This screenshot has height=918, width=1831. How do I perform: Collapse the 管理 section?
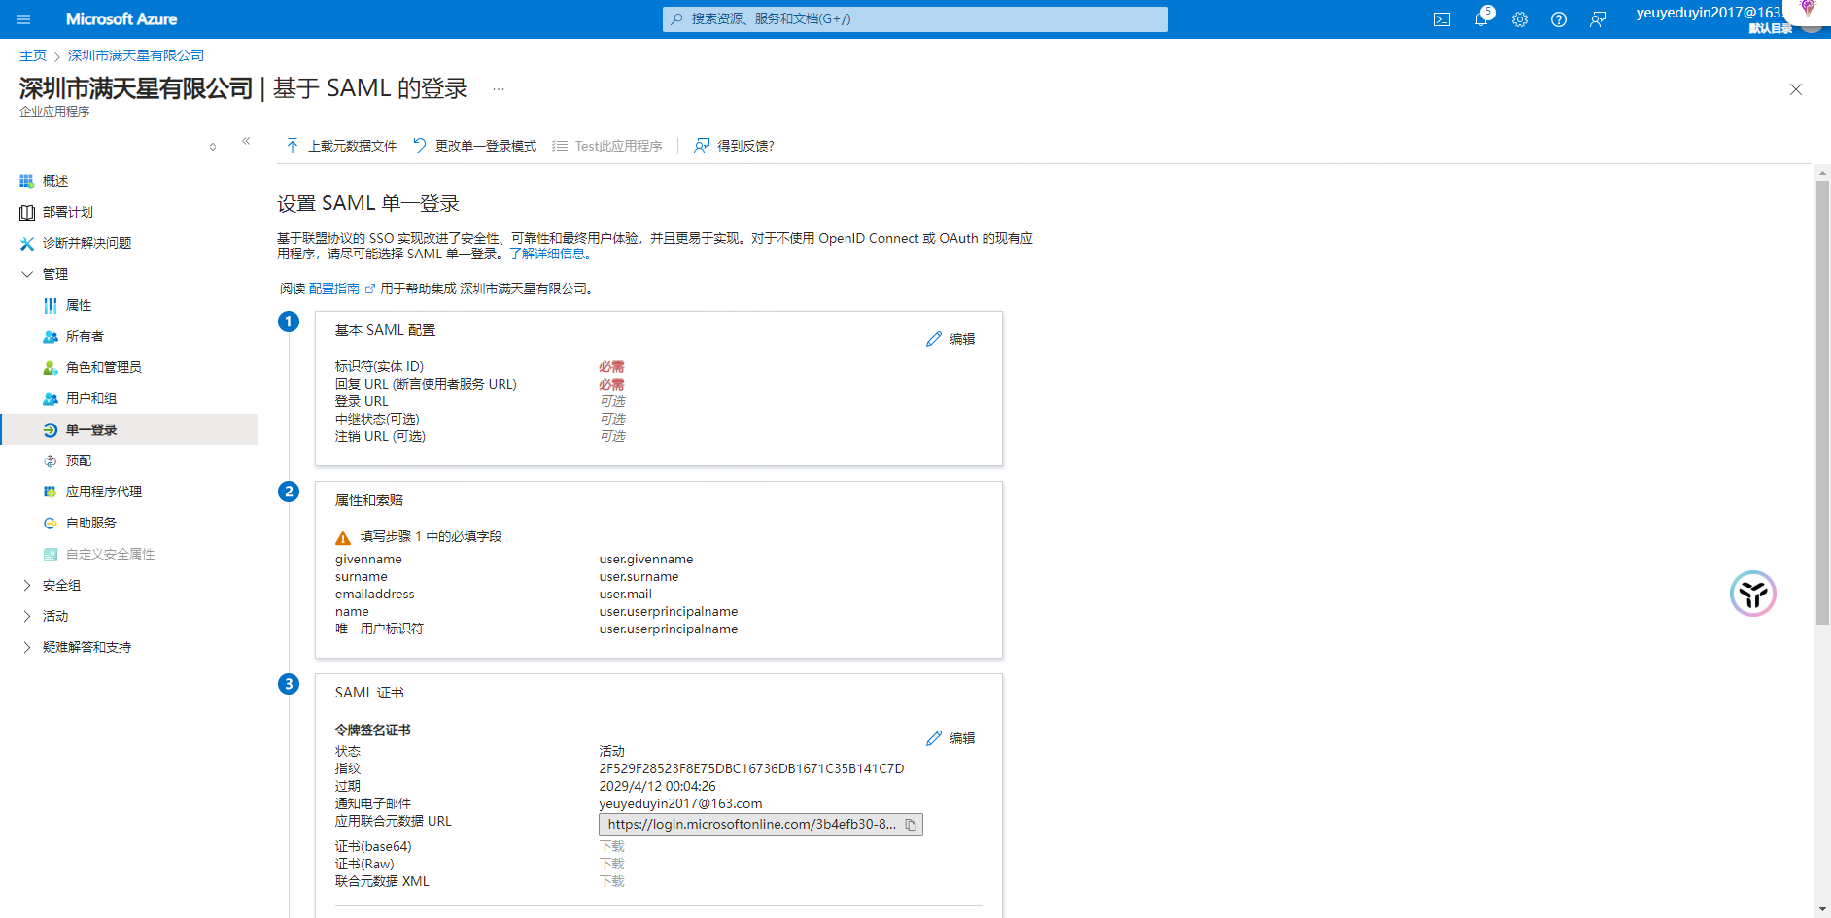coord(27,274)
